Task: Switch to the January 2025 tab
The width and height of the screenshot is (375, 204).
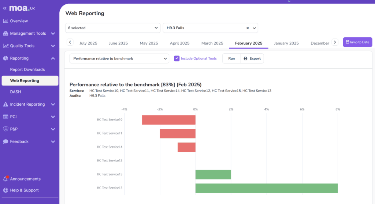Action: pos(286,43)
